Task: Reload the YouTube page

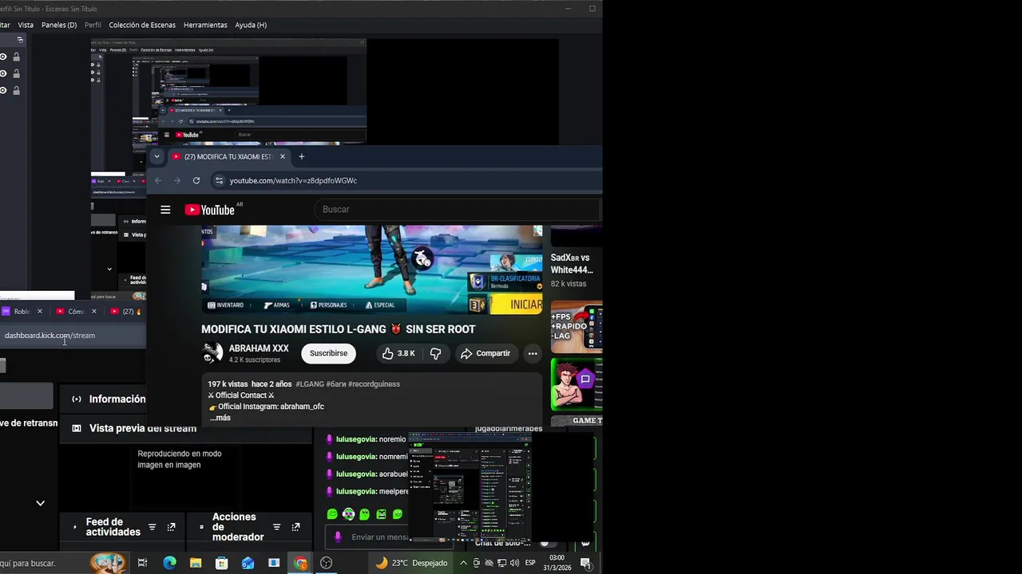Action: pyautogui.click(x=196, y=180)
